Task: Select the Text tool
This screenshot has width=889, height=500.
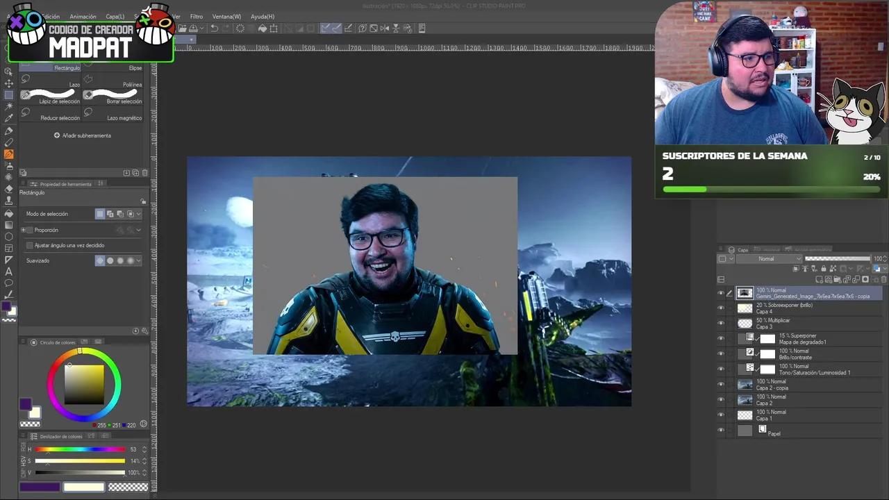Action: click(x=9, y=272)
